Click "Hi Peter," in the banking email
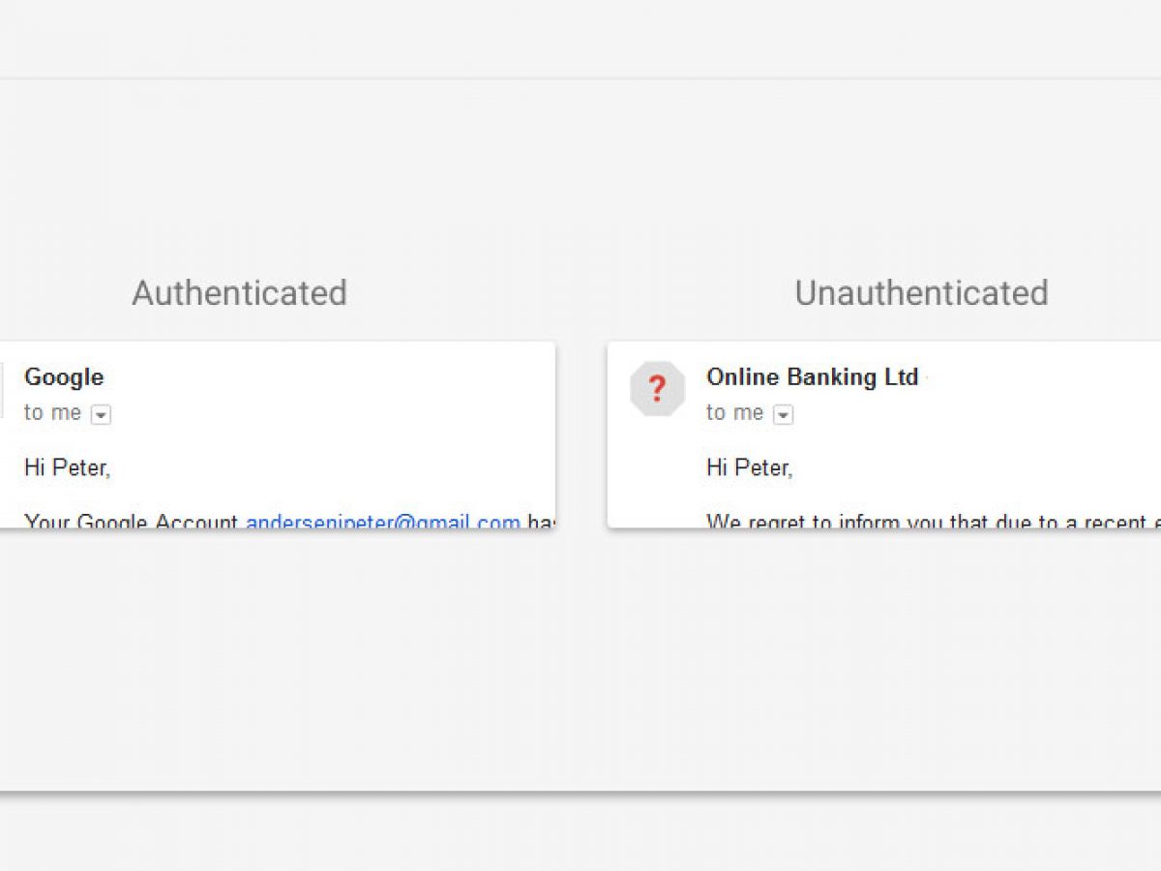1161x871 pixels. click(749, 468)
